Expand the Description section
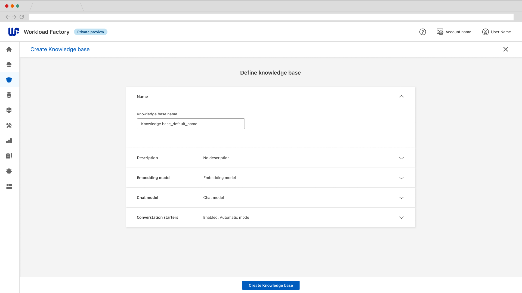 (401, 158)
